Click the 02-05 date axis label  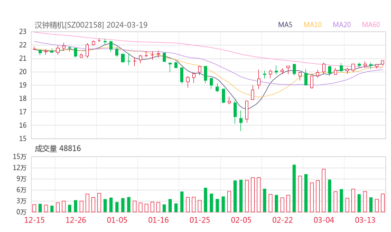coord(241,220)
